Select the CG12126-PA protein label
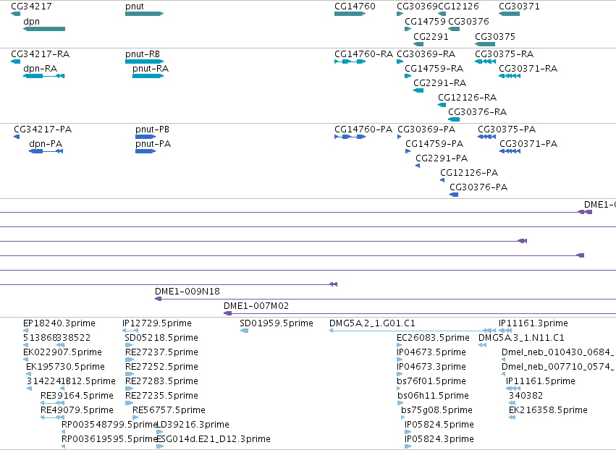The height and width of the screenshot is (450, 616). click(469, 173)
